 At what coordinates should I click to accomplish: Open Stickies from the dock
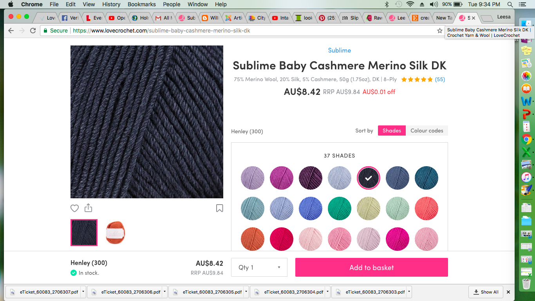526,50
